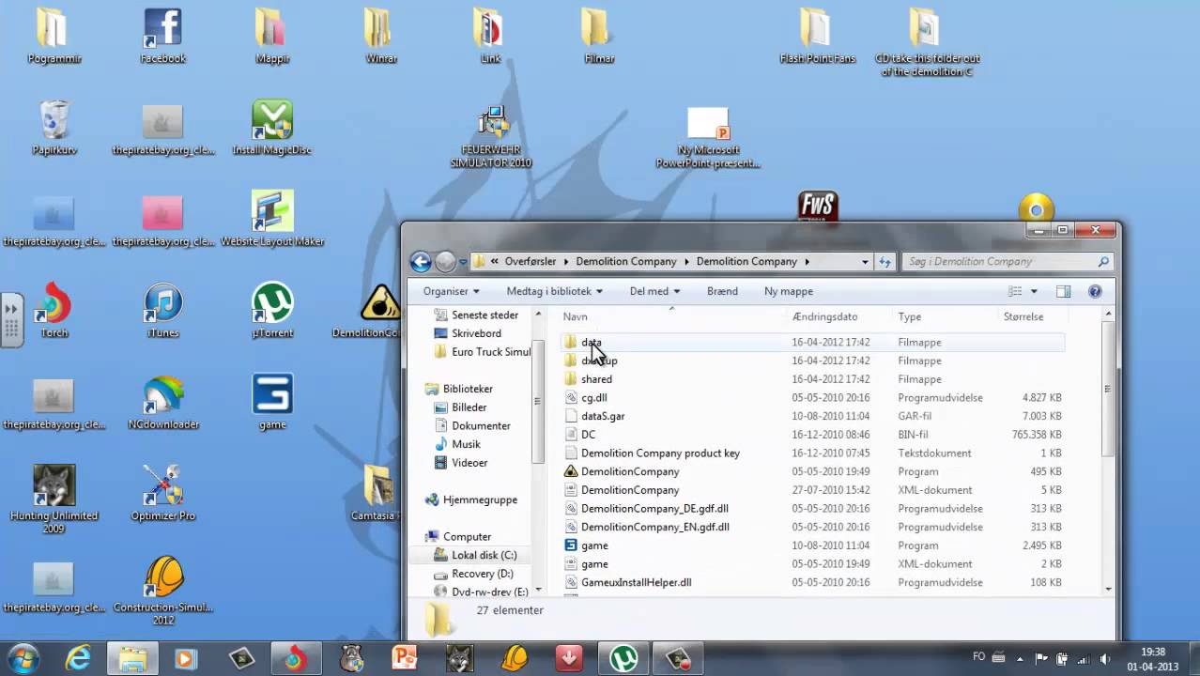Open Hjemmegruppe in navigation pane
The width and height of the screenshot is (1200, 676).
(x=471, y=499)
